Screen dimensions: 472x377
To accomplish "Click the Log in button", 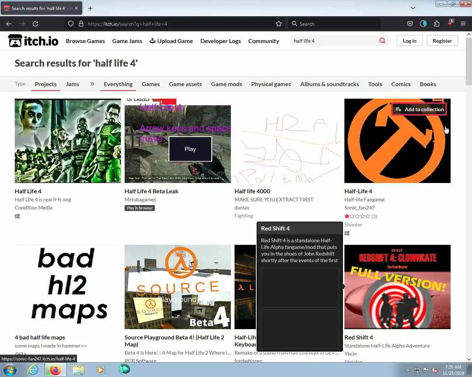I will pyautogui.click(x=410, y=41).
